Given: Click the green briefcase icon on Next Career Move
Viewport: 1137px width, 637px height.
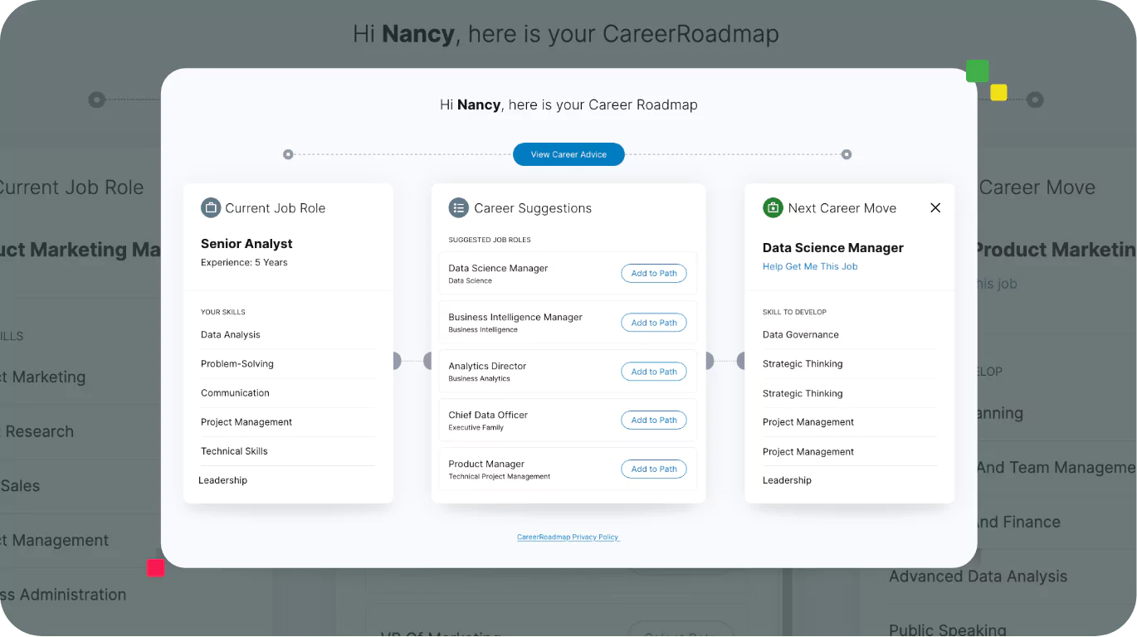Looking at the screenshot, I should pyautogui.click(x=772, y=207).
